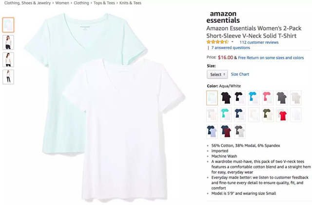The image size is (312, 205).
Task: Select the navy and burgundy shirt swatch
Action: 226,132
